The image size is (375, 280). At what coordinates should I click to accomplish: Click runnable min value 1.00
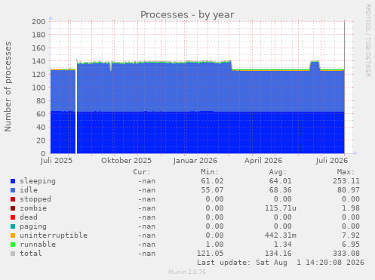pos(214,245)
